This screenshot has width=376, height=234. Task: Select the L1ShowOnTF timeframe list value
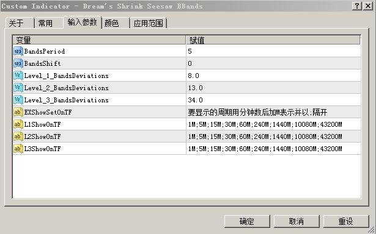pyautogui.click(x=265, y=124)
